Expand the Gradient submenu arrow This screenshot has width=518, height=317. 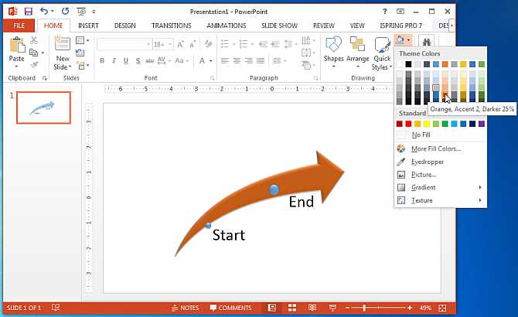pos(479,188)
